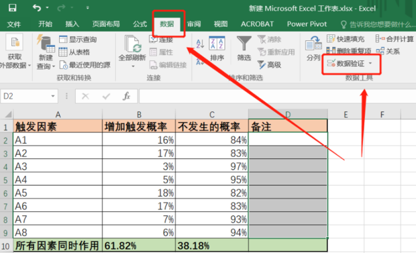
Task: Expand the Name Box dropdown arrow
Action: point(53,96)
